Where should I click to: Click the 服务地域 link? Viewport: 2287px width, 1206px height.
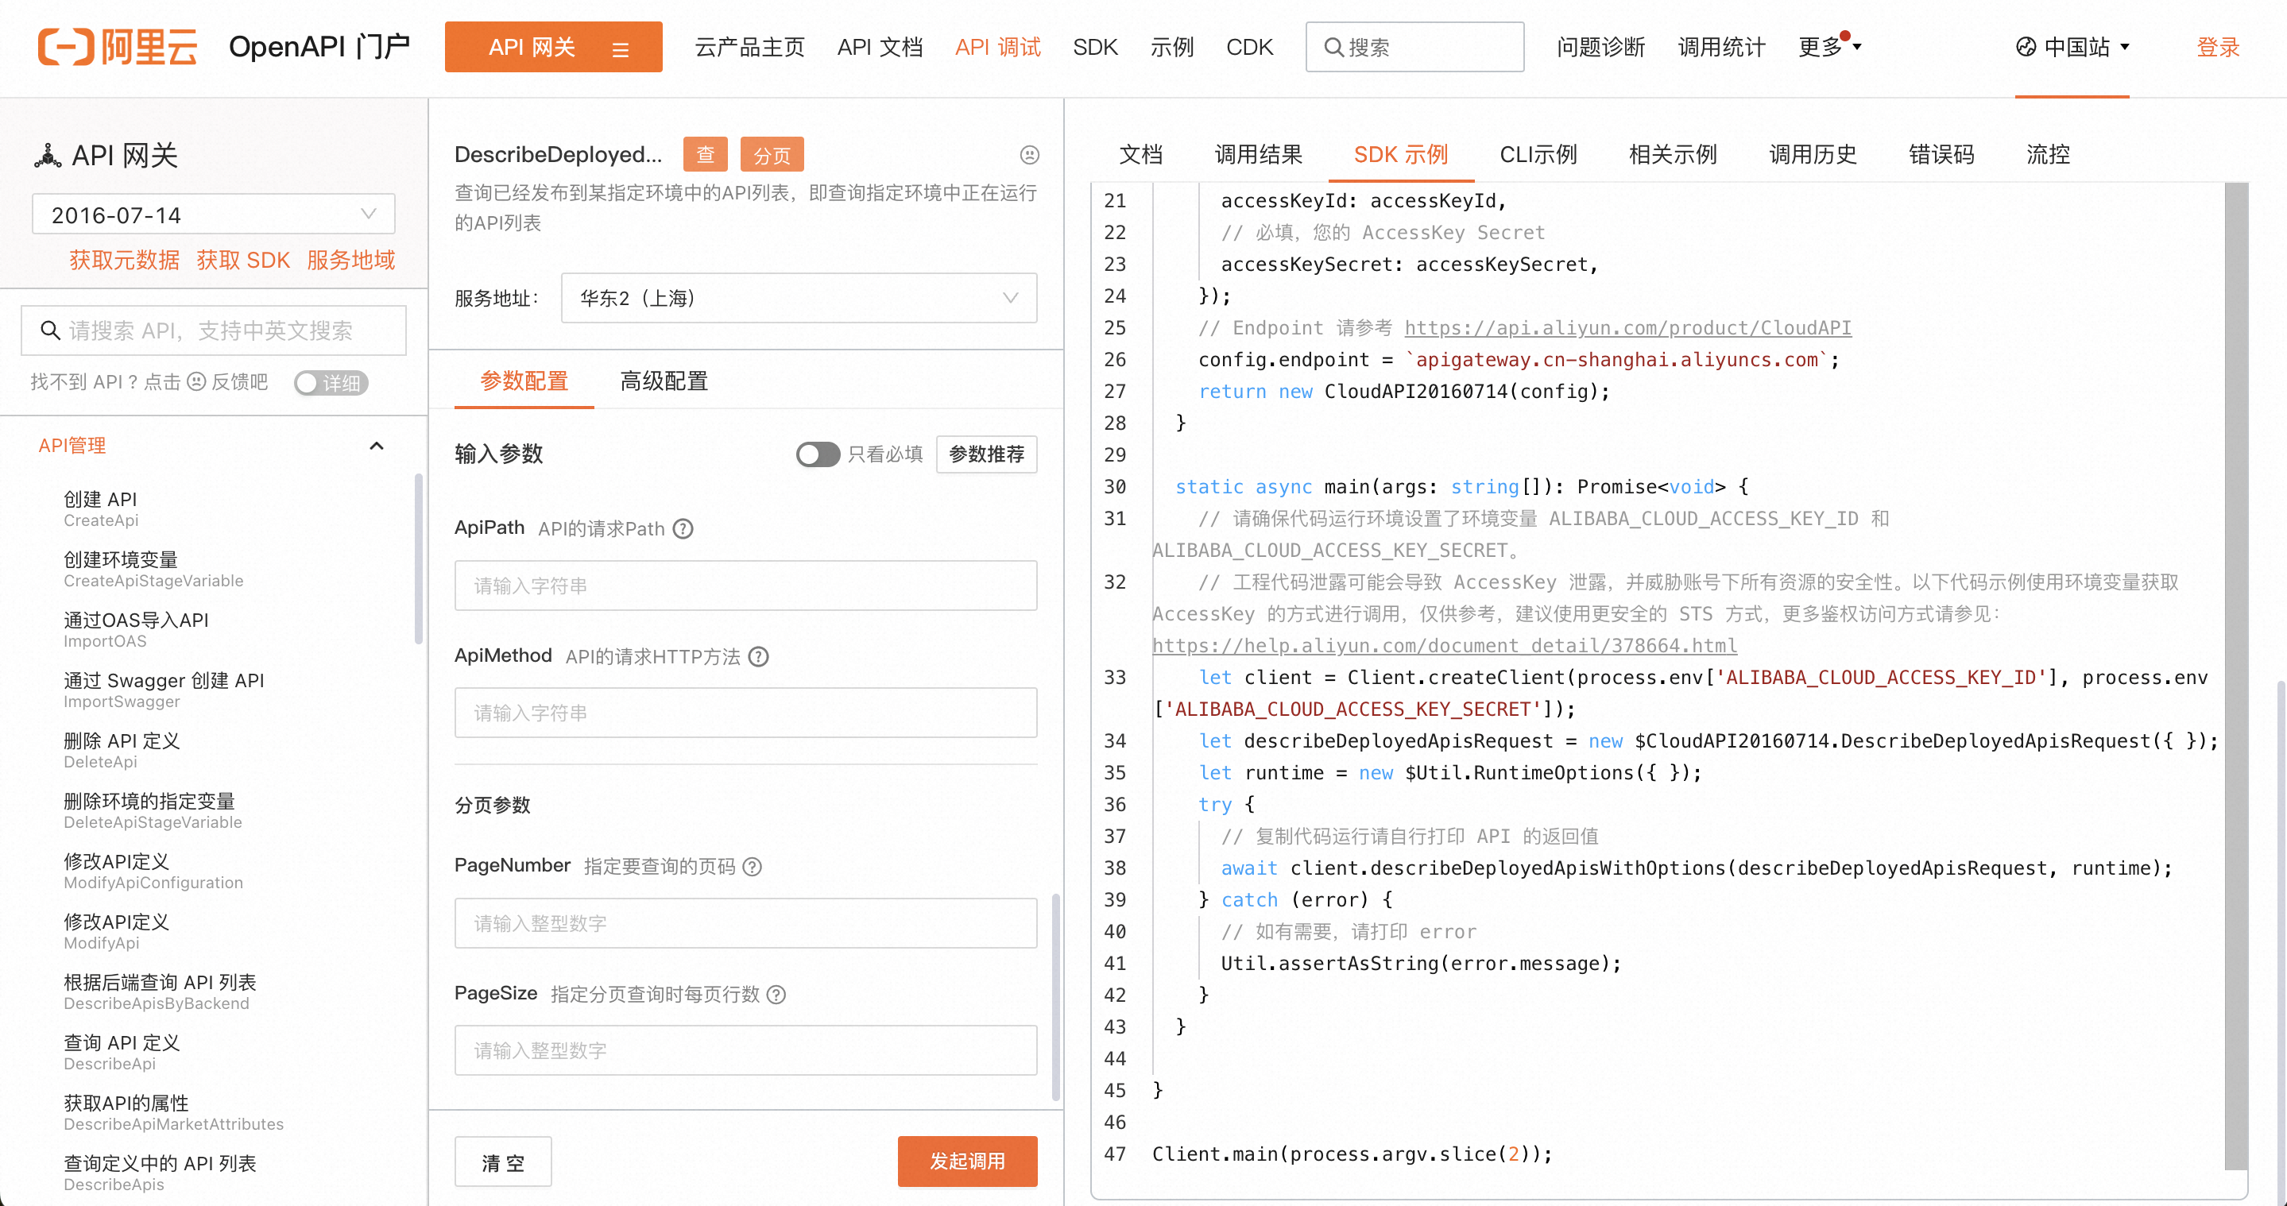[350, 260]
